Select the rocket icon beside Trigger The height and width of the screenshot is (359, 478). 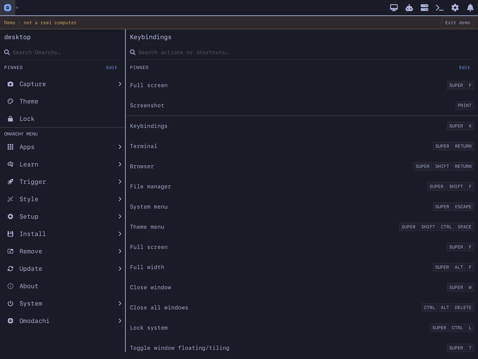(10, 182)
